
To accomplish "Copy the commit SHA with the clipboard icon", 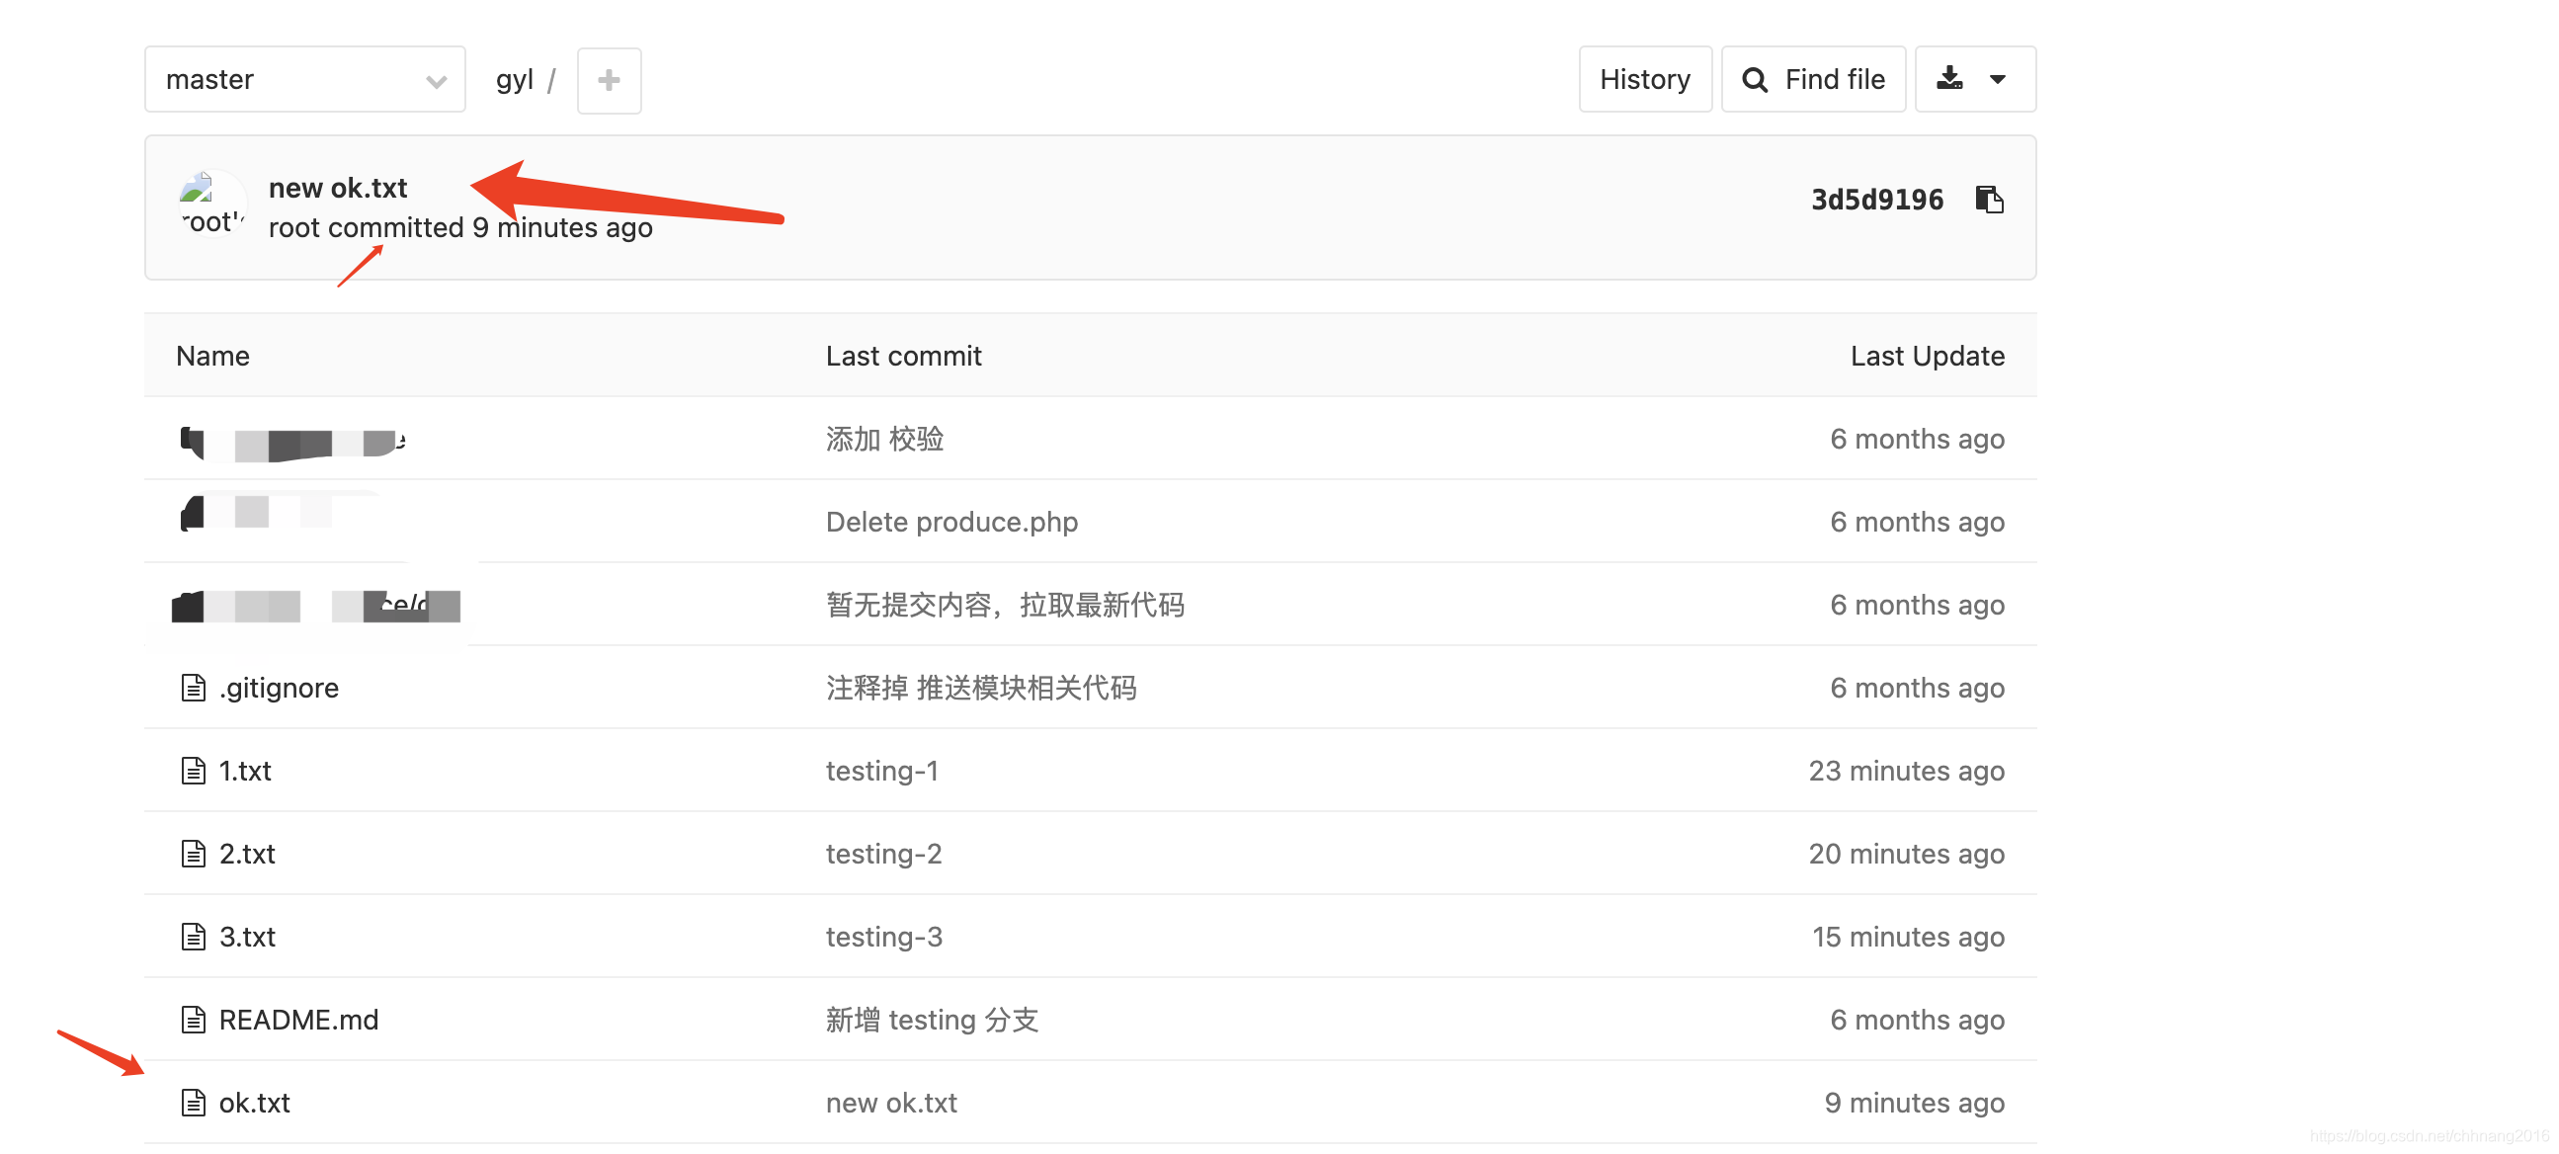I will click(x=1989, y=200).
